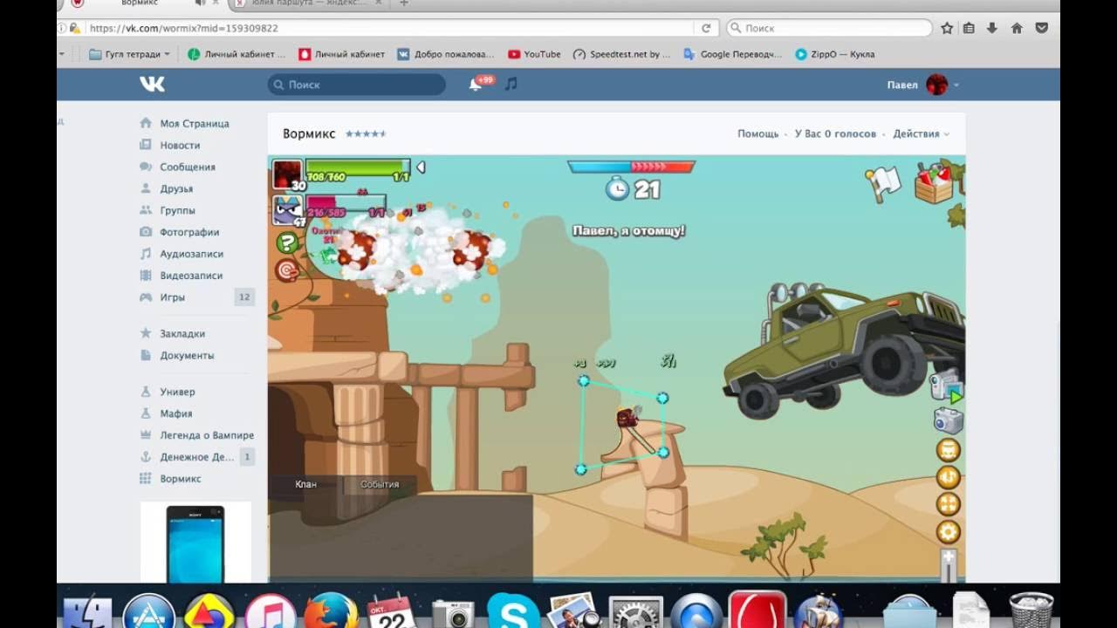Click the VK search field
This screenshot has width=1117, height=628.
357,85
